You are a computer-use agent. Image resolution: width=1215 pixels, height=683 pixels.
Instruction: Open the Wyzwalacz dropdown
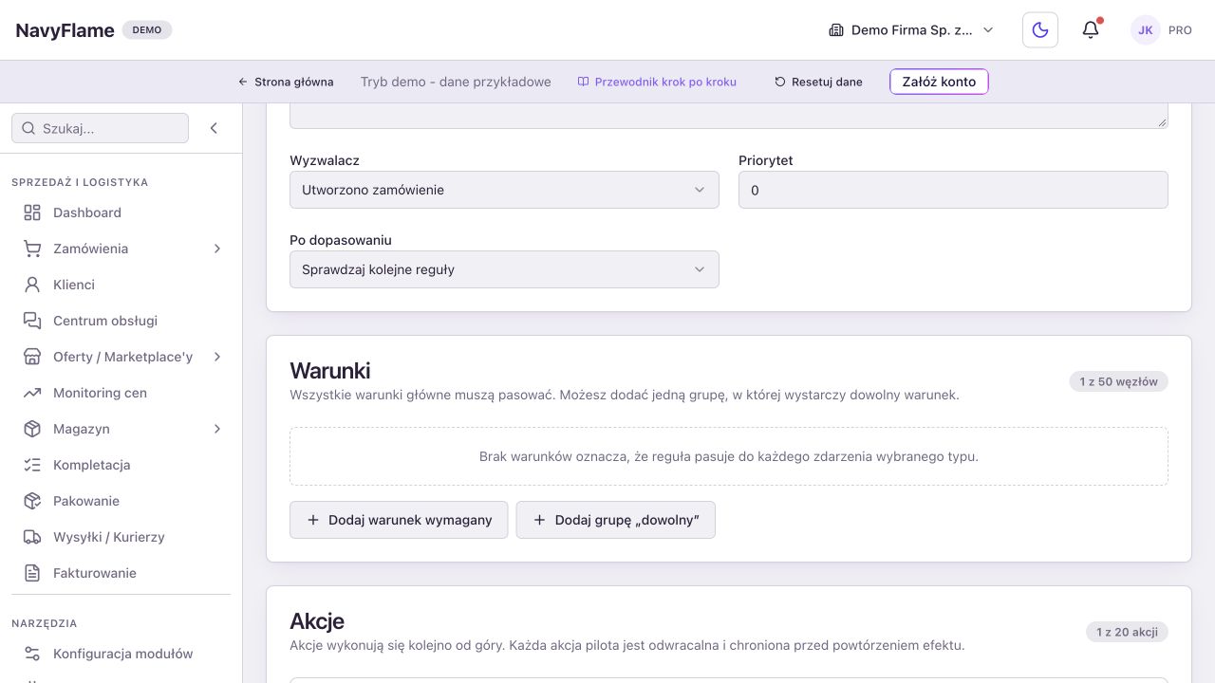coord(504,190)
